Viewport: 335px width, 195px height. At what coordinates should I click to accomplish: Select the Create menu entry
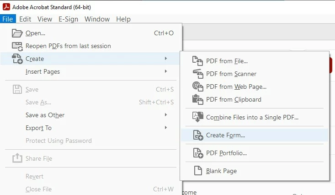point(90,59)
